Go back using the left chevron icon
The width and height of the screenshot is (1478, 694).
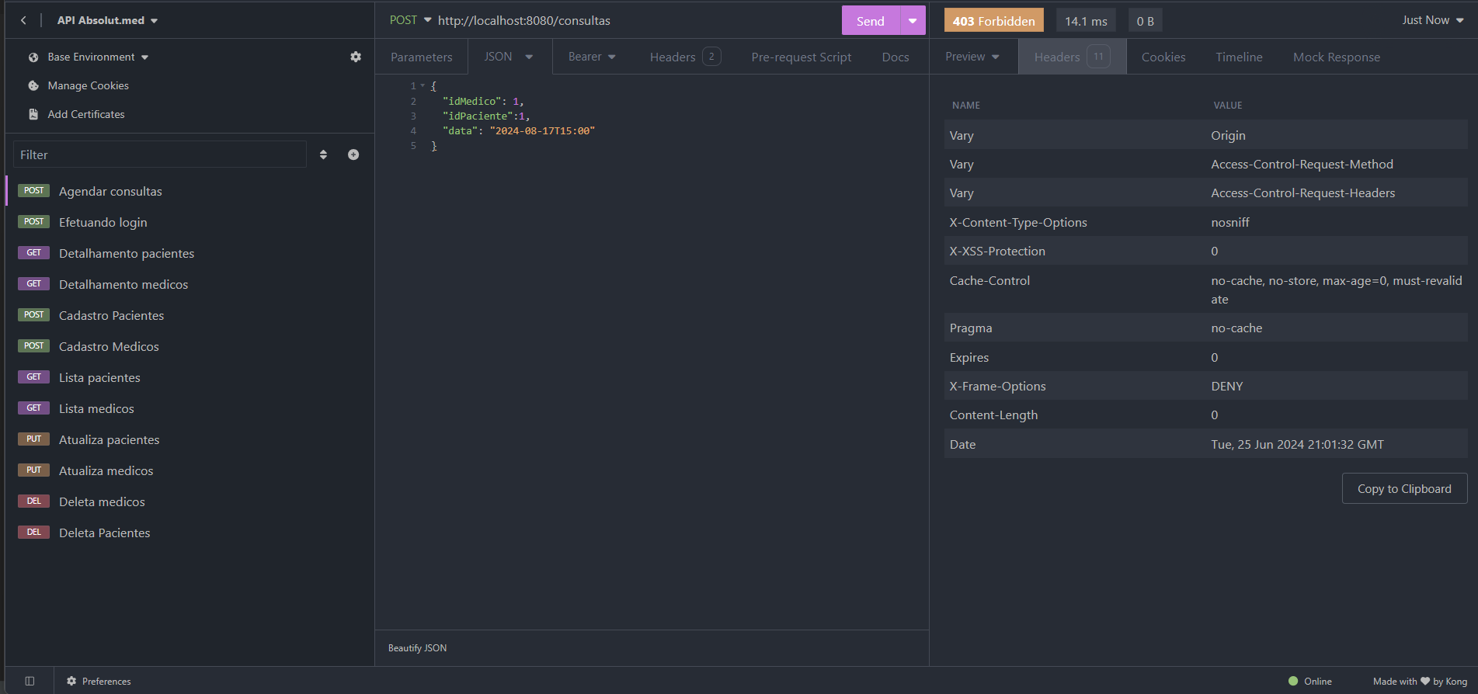pos(23,20)
